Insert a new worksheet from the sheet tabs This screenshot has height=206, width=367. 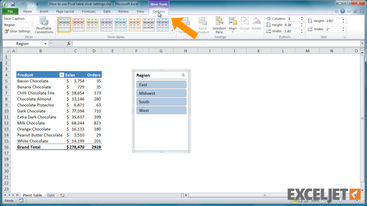pyautogui.click(x=62, y=195)
